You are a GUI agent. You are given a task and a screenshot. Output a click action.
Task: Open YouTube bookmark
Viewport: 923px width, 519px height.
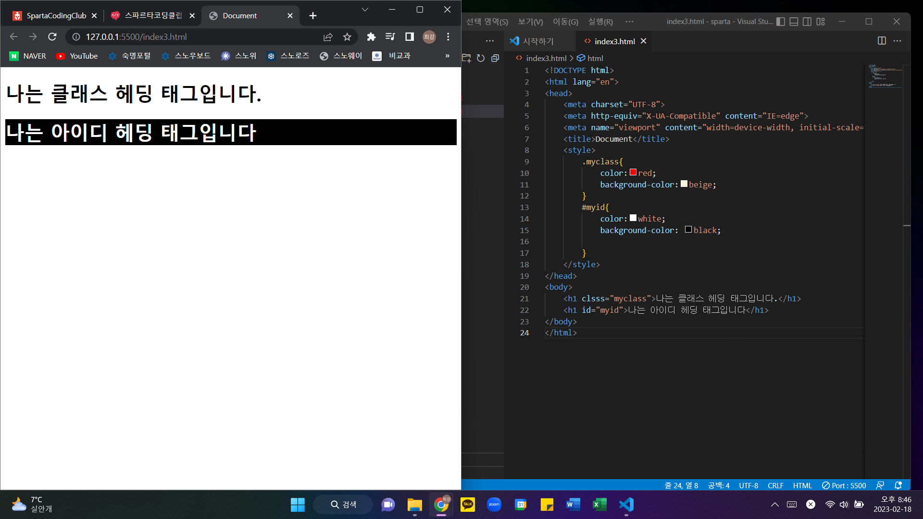77,56
